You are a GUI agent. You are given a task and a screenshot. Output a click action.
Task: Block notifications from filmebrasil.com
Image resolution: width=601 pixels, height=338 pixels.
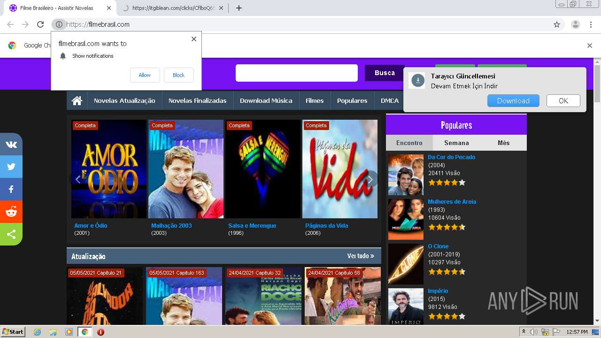click(x=178, y=75)
